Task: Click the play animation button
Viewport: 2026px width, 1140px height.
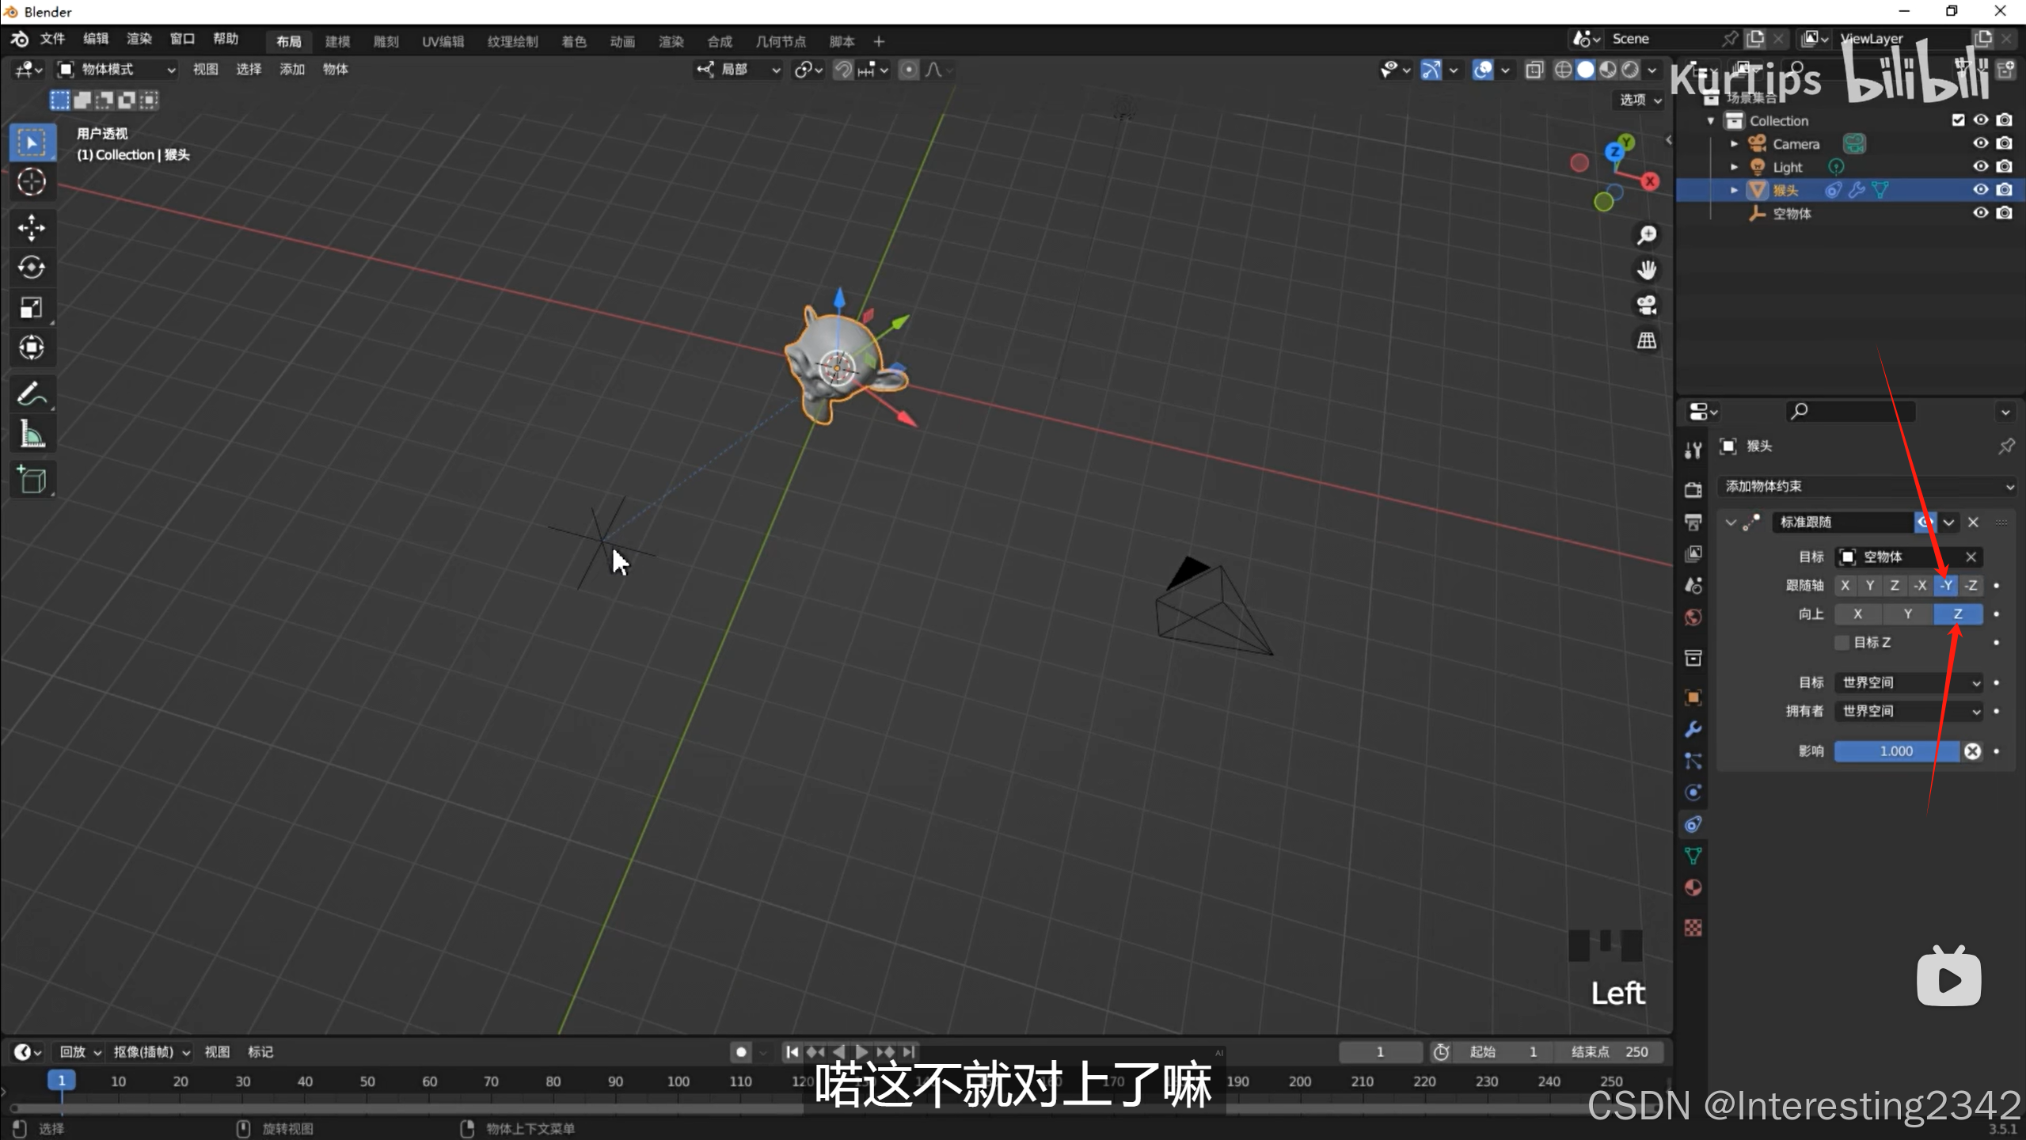Action: click(862, 1052)
